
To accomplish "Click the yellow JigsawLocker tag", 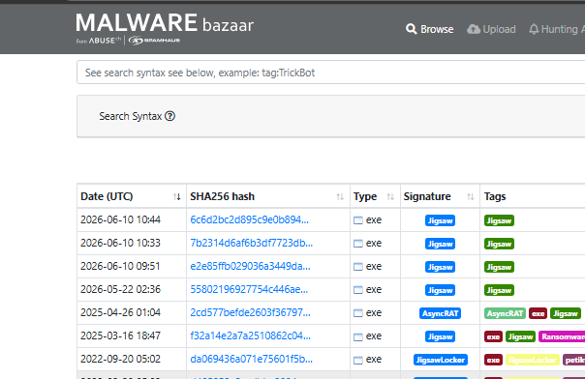I will tap(533, 360).
